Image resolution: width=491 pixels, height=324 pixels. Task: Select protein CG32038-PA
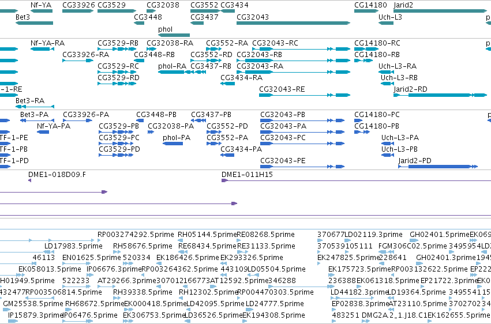coord(171,126)
